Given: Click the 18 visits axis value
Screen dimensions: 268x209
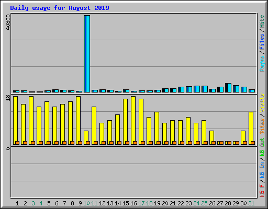Looking at the screenshot, I should coord(8,98).
